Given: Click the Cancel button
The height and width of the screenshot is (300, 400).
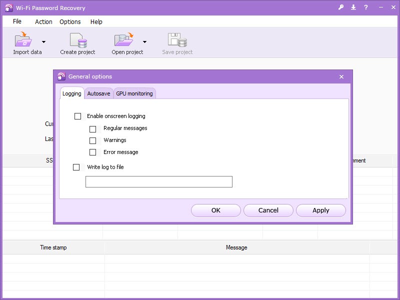Looking at the screenshot, I should click(x=268, y=210).
